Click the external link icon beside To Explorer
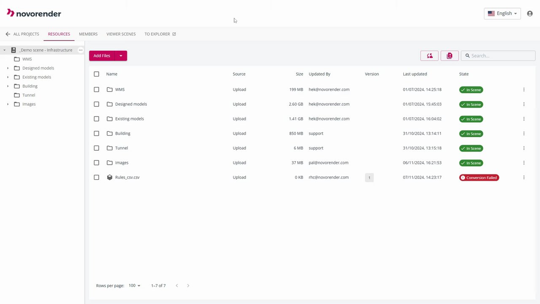 pyautogui.click(x=174, y=34)
